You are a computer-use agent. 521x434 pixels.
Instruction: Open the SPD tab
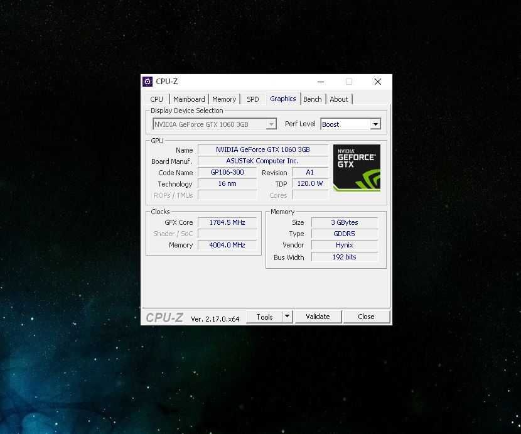tap(252, 99)
